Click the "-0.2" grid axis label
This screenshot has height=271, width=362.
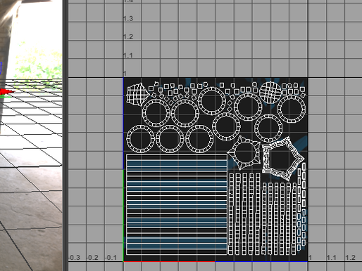[x=92, y=258]
